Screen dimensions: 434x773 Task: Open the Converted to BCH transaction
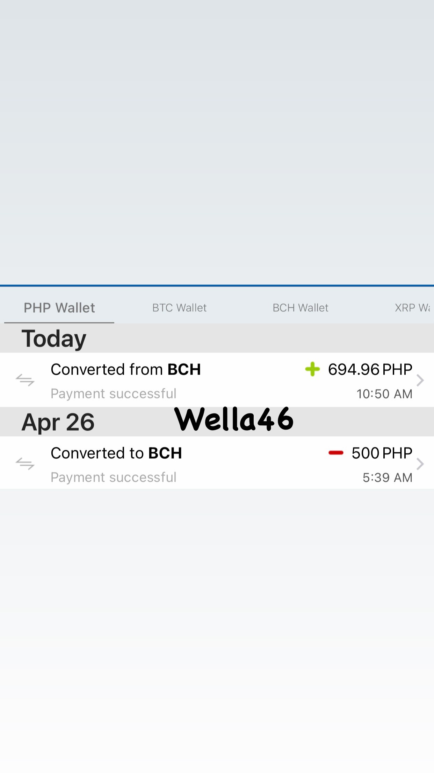coord(217,462)
